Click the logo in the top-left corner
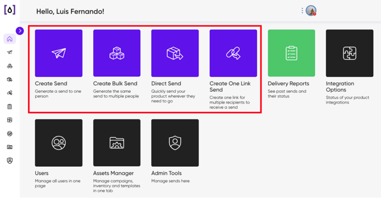This screenshot has width=381, height=214. tap(10, 10)
